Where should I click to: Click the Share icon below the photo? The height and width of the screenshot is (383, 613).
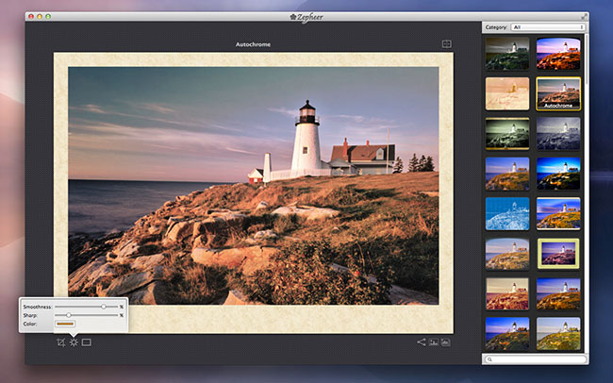(421, 341)
